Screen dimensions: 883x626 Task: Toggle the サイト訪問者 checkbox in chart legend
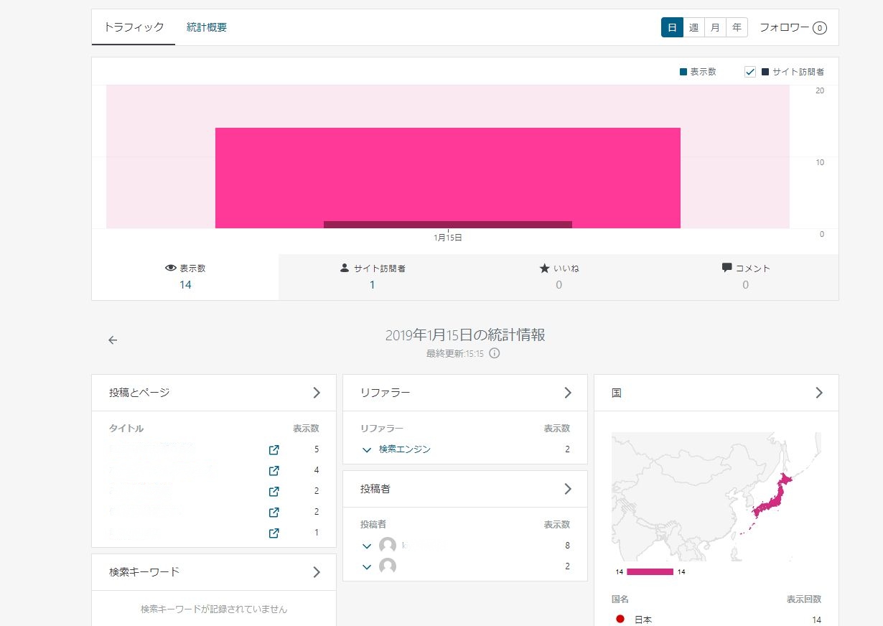(x=750, y=72)
